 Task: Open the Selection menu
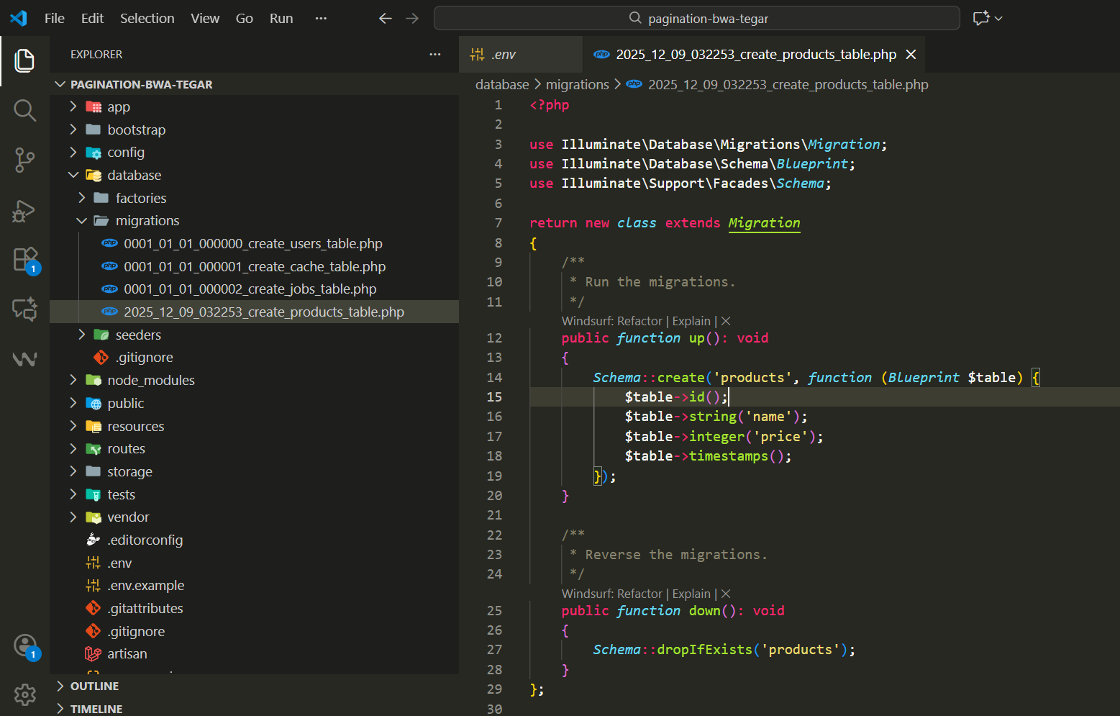147,19
